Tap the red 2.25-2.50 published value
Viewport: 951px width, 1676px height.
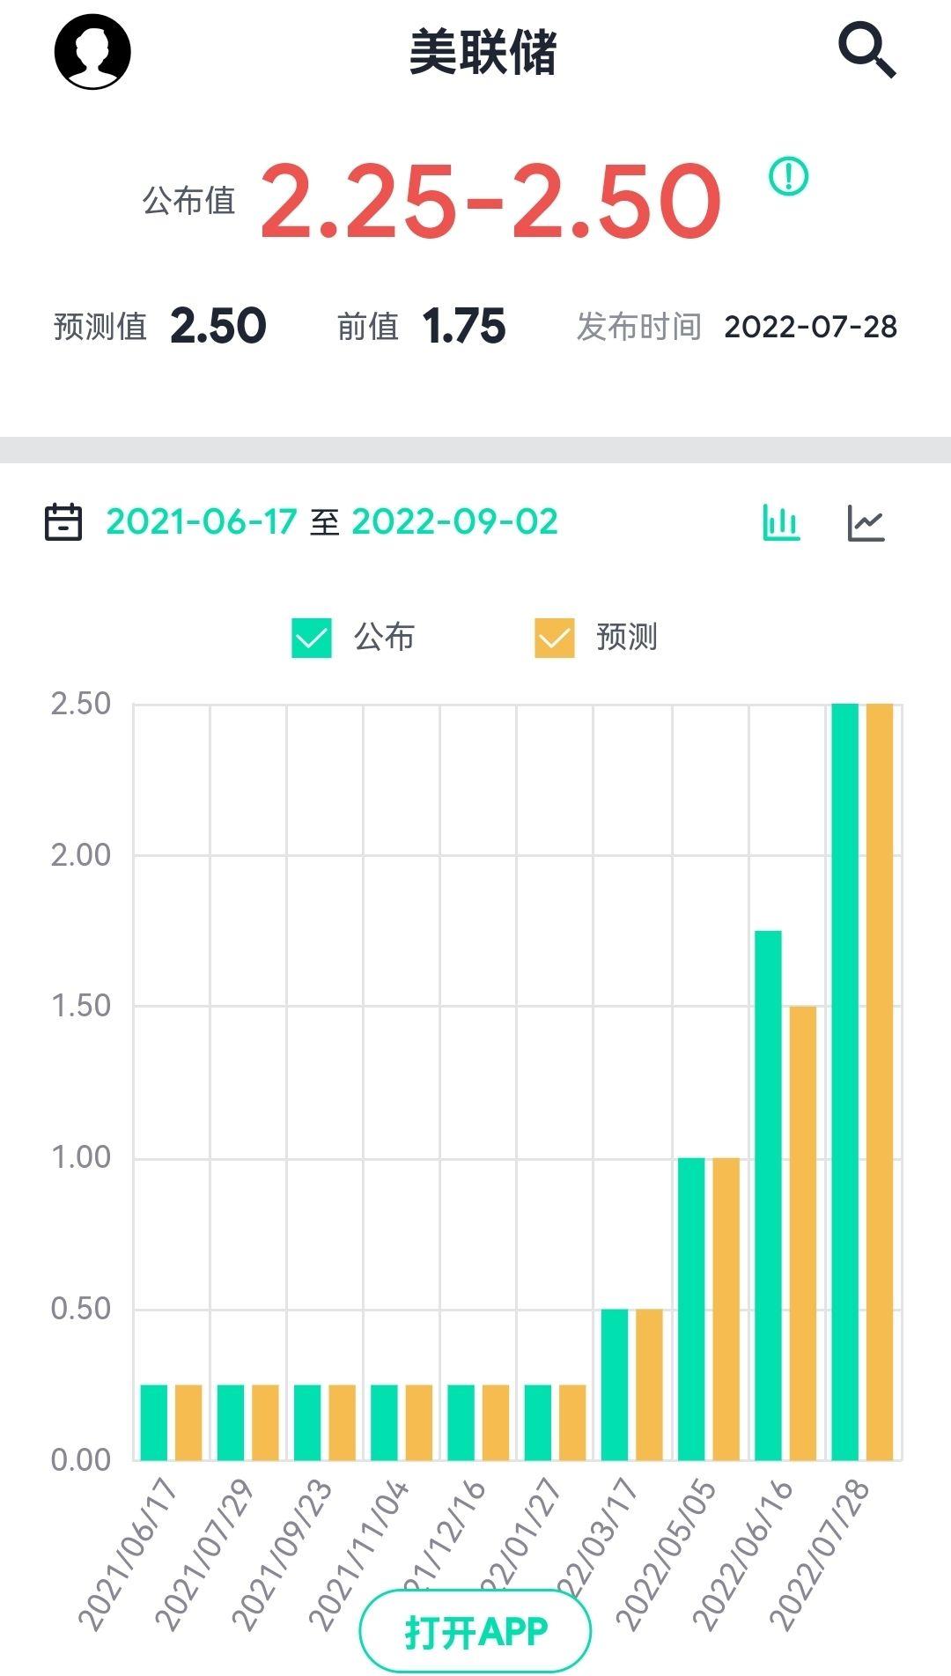(x=490, y=202)
